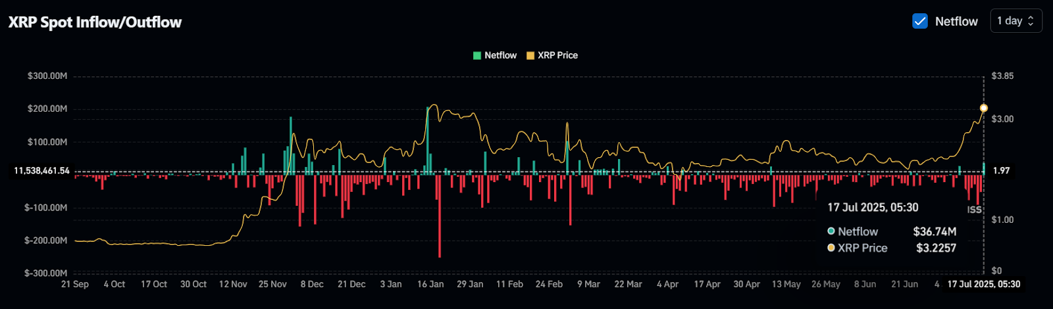Click the $100.00M y-axis label
The width and height of the screenshot is (1053, 309).
point(47,142)
